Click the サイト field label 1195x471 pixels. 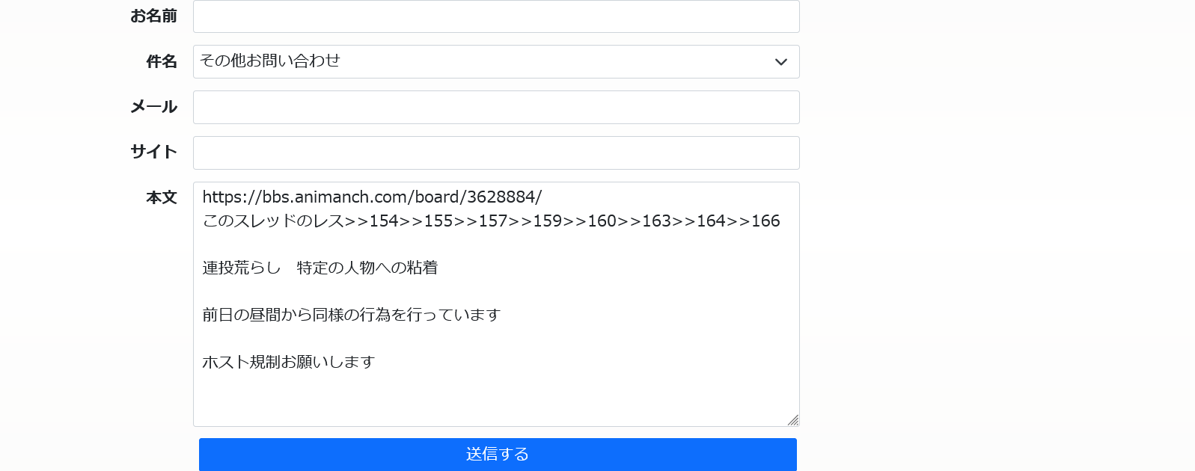click(153, 152)
